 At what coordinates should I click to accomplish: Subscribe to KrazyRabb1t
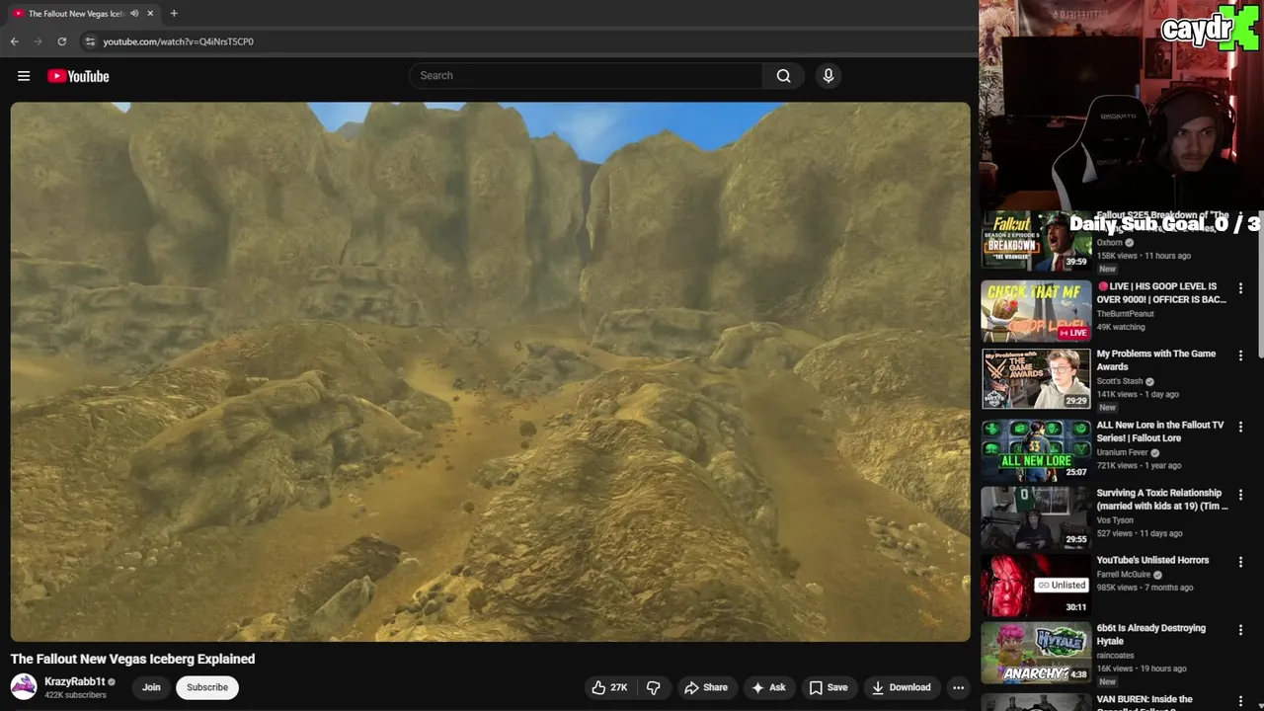[x=207, y=687]
